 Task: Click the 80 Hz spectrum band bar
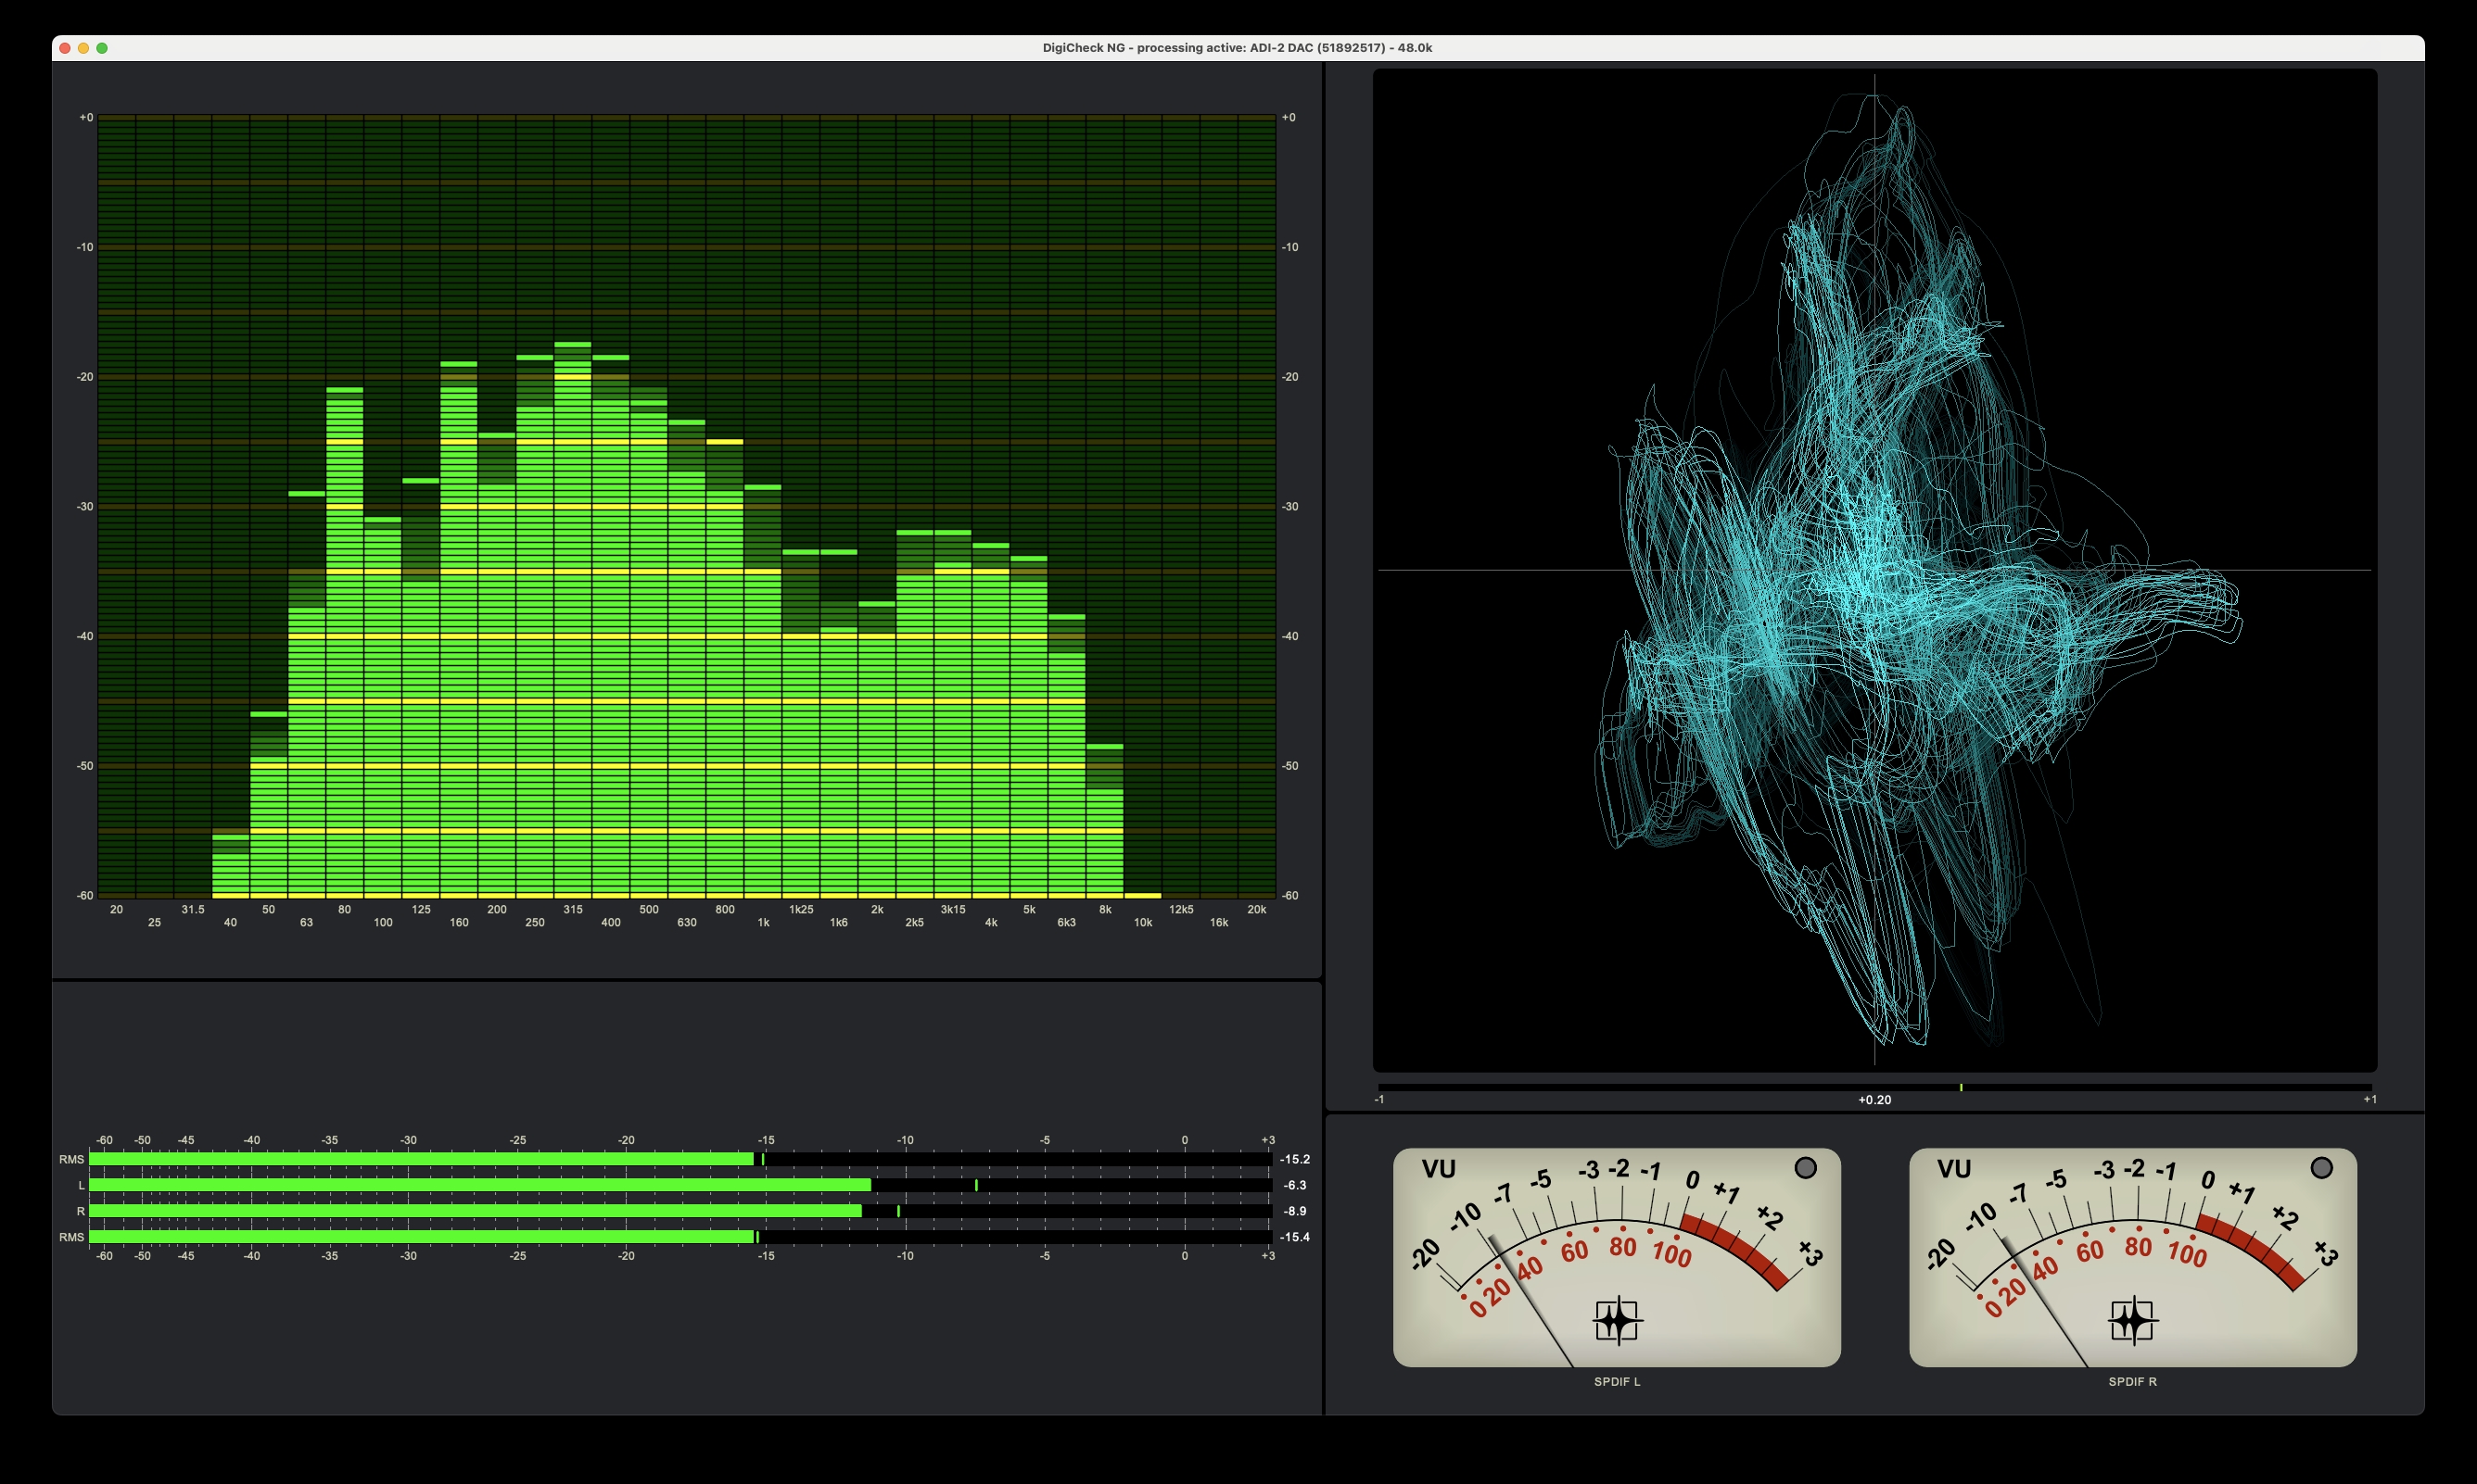point(345,643)
